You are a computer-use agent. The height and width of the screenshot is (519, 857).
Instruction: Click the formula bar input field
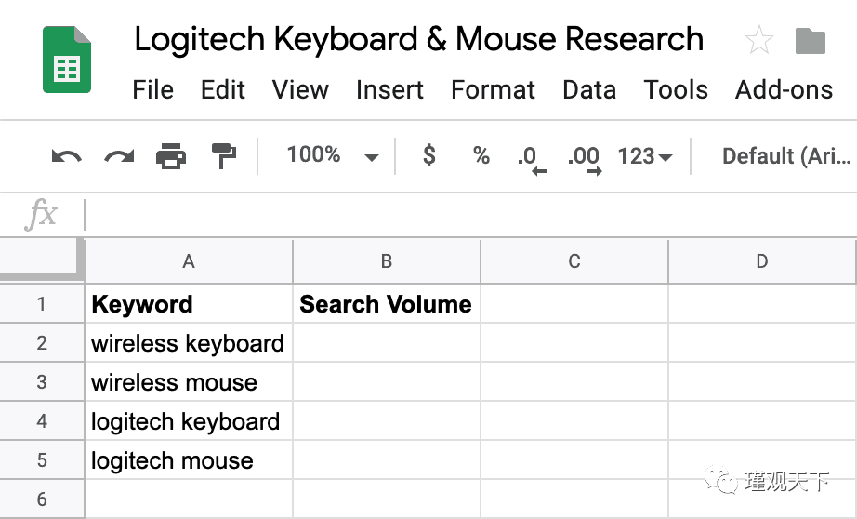point(465,215)
